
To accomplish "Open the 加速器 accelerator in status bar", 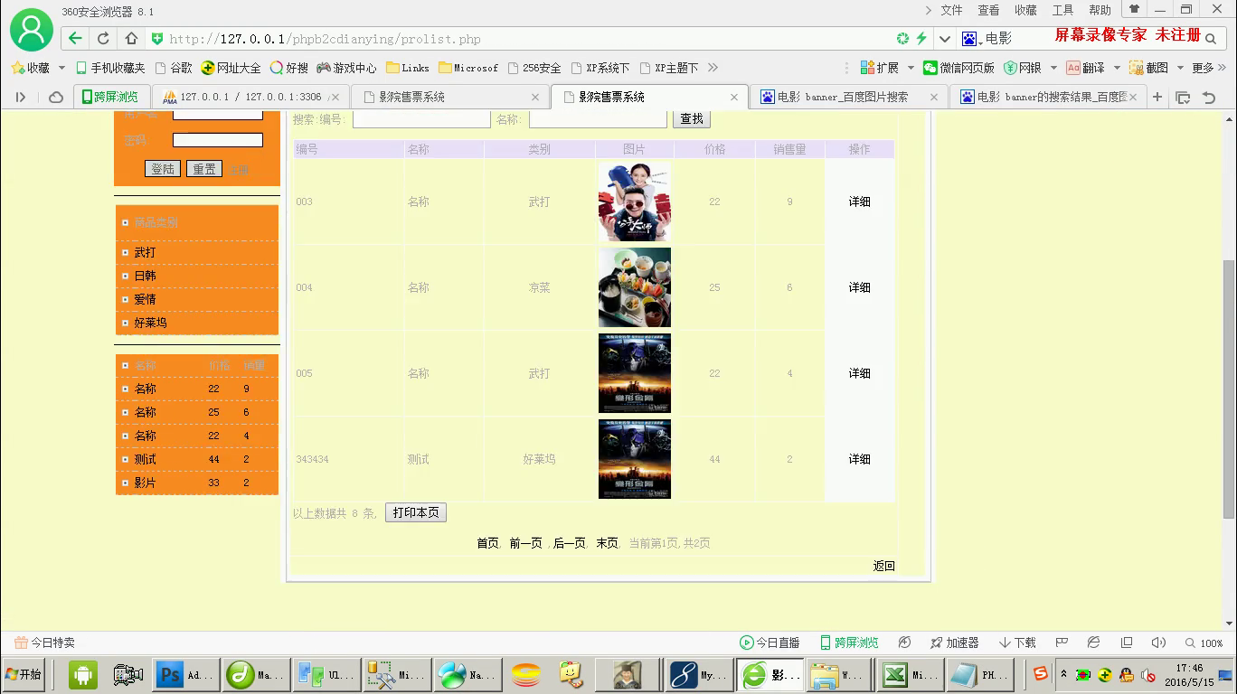I will click(955, 642).
